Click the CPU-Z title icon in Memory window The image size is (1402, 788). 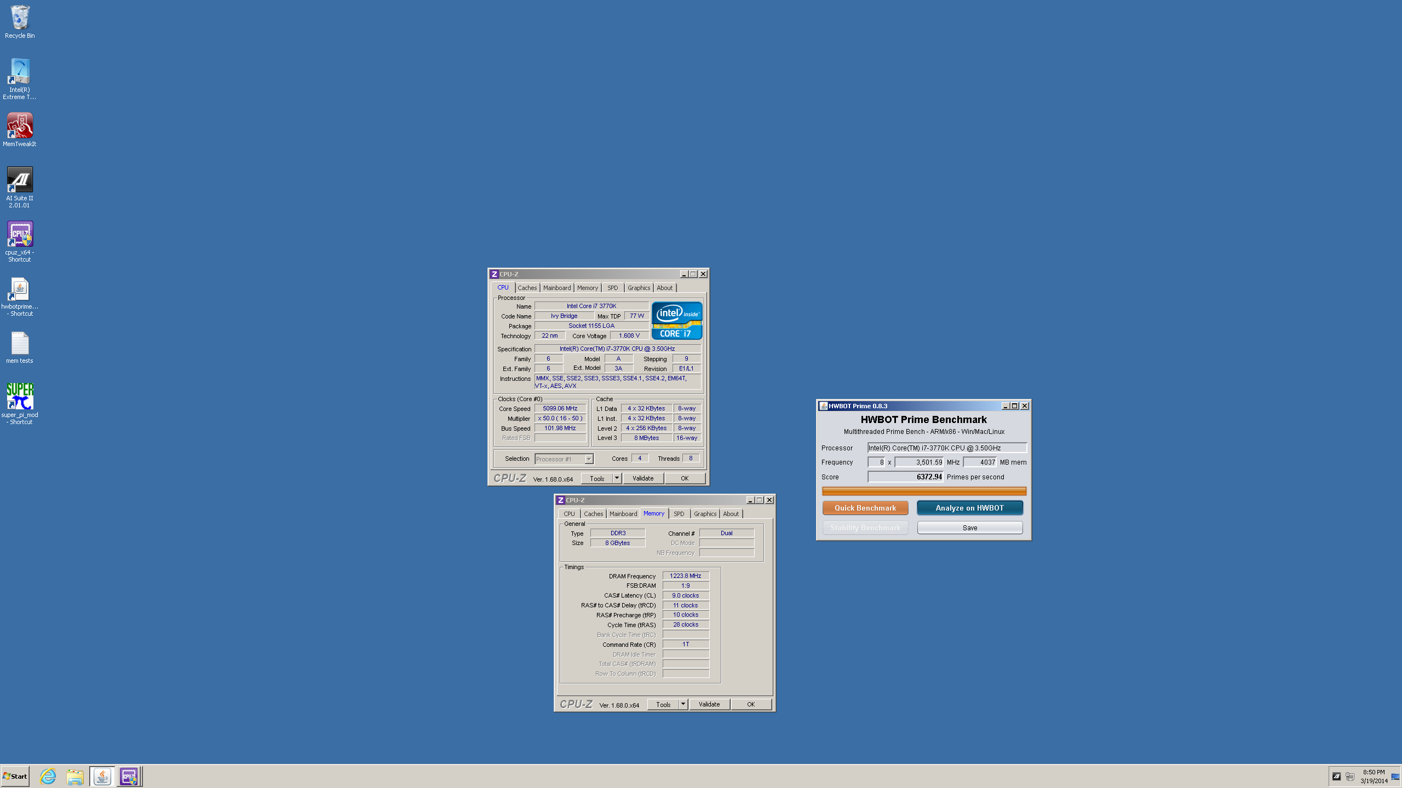click(560, 500)
